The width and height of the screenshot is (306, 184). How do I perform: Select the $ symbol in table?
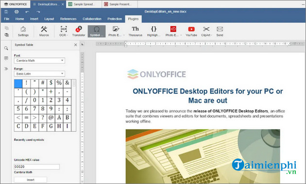51,84
